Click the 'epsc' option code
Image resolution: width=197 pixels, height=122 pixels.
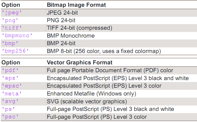coord(11,86)
